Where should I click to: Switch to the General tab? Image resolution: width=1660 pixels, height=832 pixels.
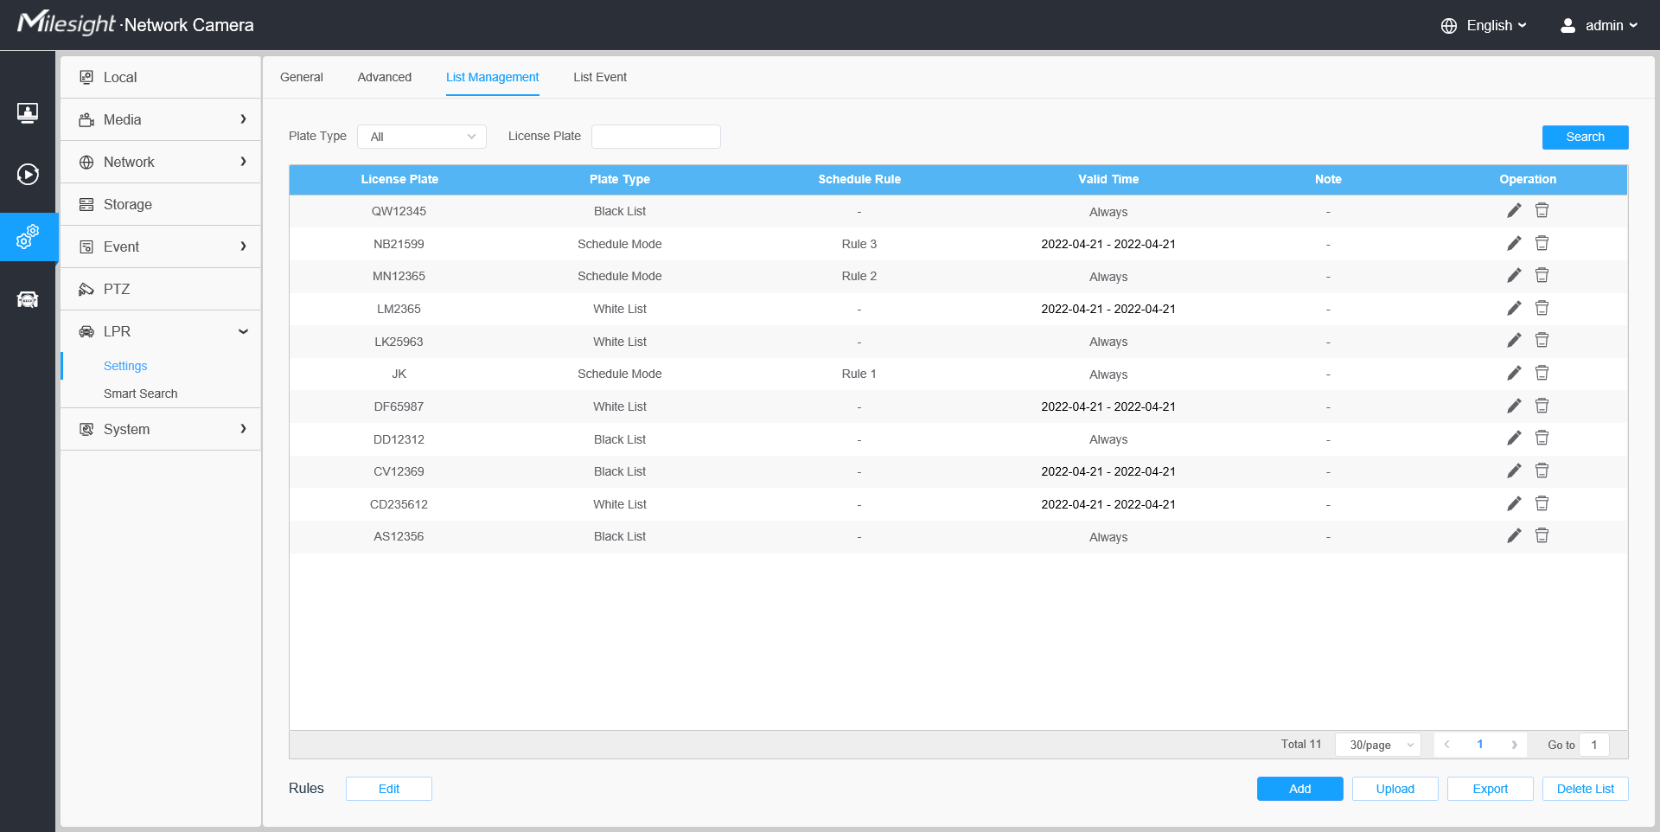click(301, 77)
